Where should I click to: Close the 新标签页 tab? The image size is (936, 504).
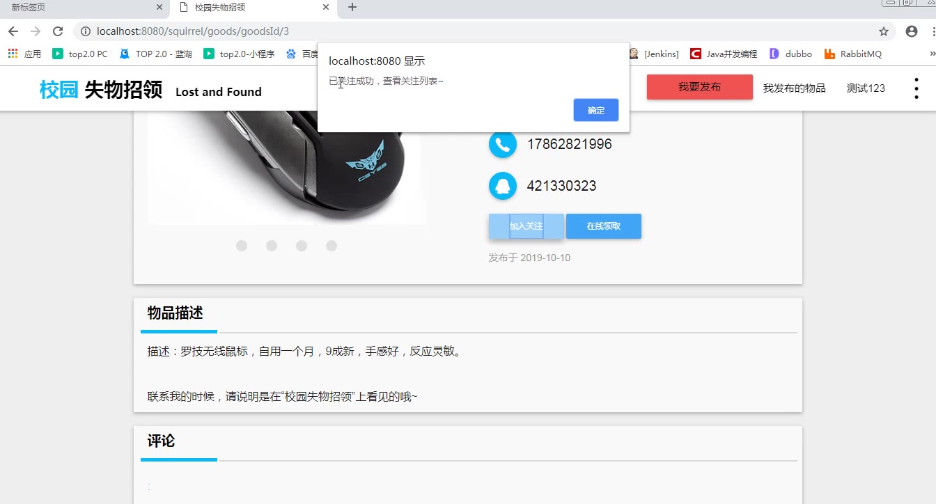[x=159, y=8]
